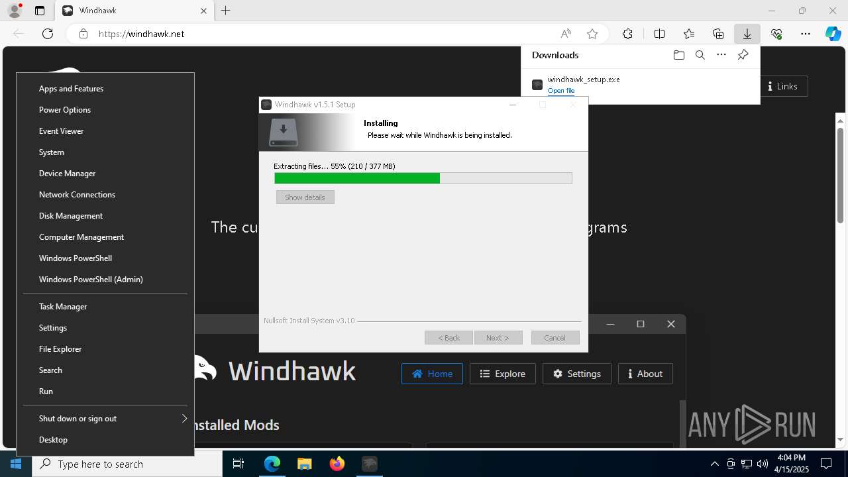The height and width of the screenshot is (477, 848).
Task: Open a new browser tab
Action: point(225,11)
